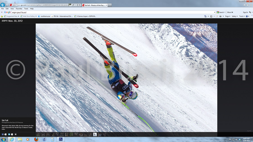Screen dimensions: 253x142
Task: Click the taskbar clock showing 10:02 AM
Action: (246, 139)
